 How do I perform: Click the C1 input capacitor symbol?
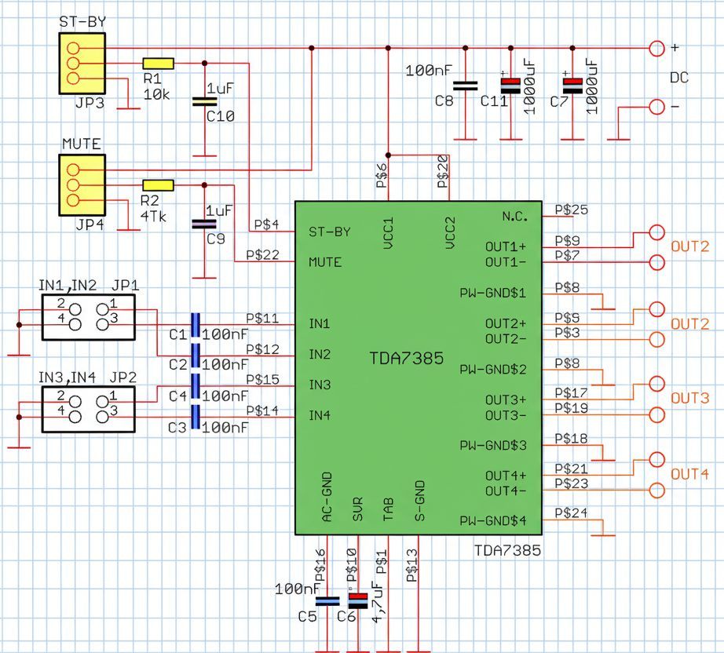point(196,326)
